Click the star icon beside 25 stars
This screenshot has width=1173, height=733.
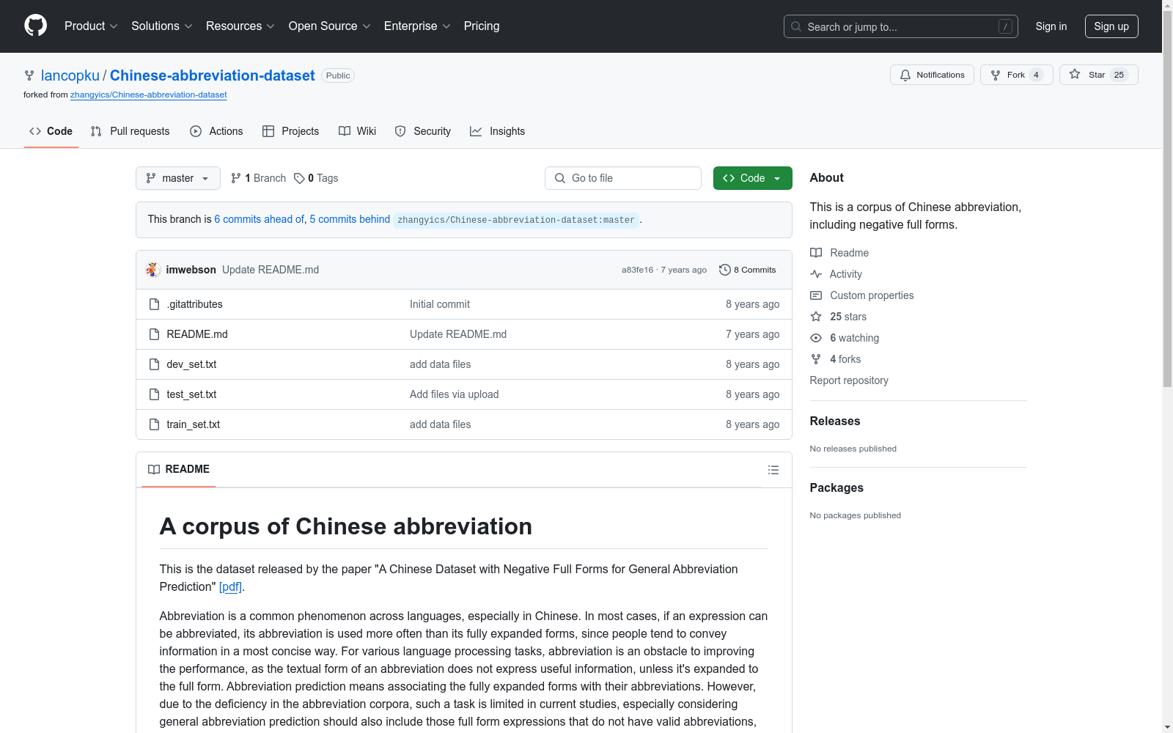[x=816, y=317]
